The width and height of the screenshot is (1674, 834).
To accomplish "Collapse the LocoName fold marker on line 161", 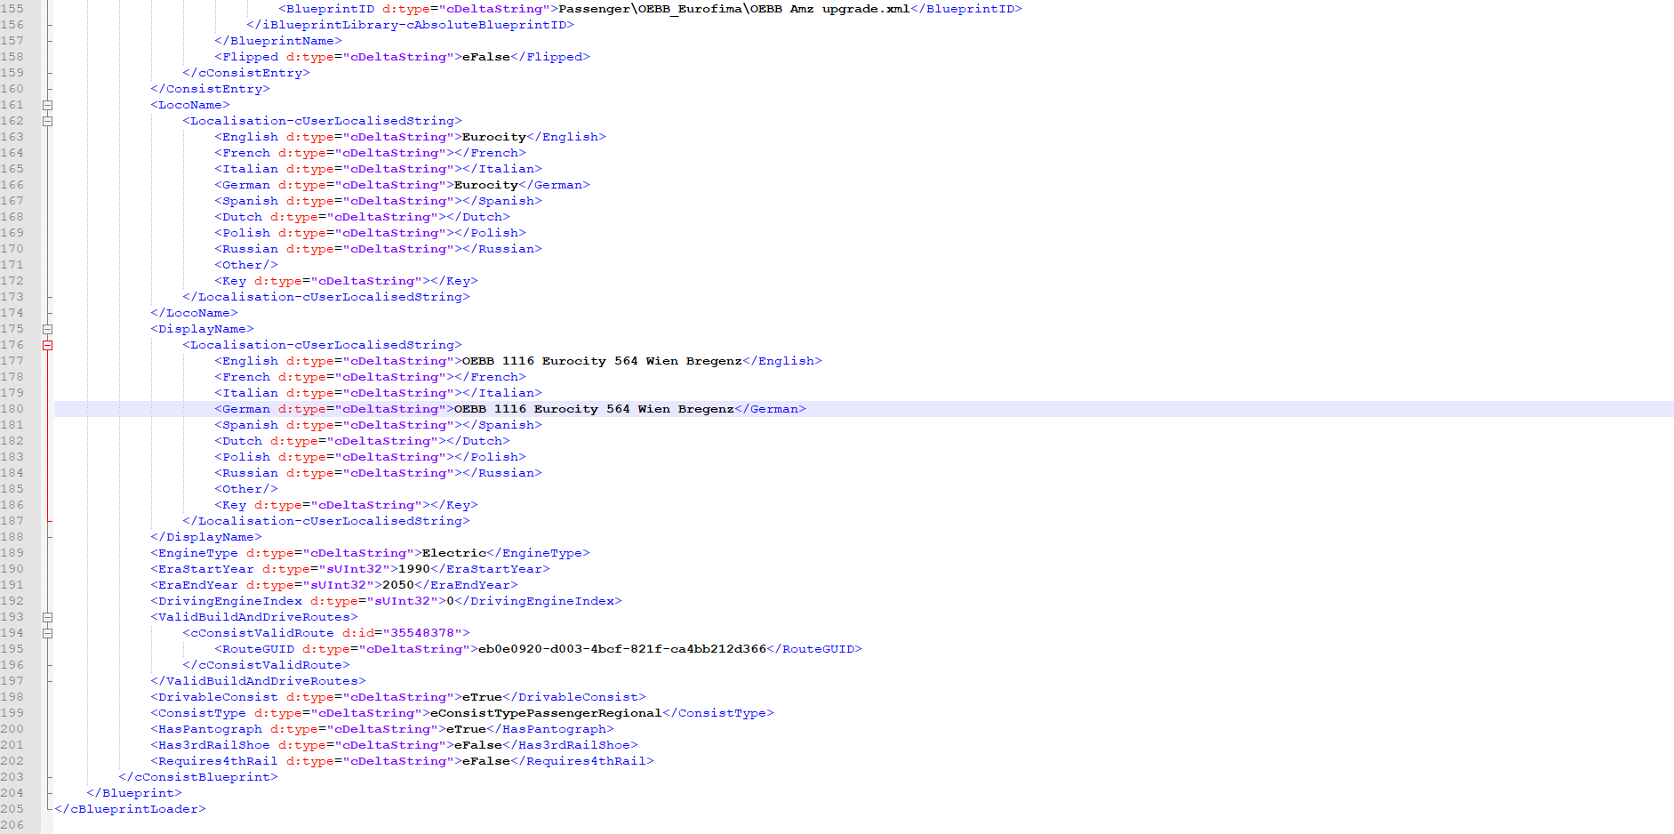I will pyautogui.click(x=48, y=105).
